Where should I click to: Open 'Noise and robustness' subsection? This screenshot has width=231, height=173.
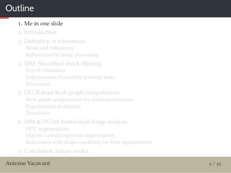tap(50, 48)
